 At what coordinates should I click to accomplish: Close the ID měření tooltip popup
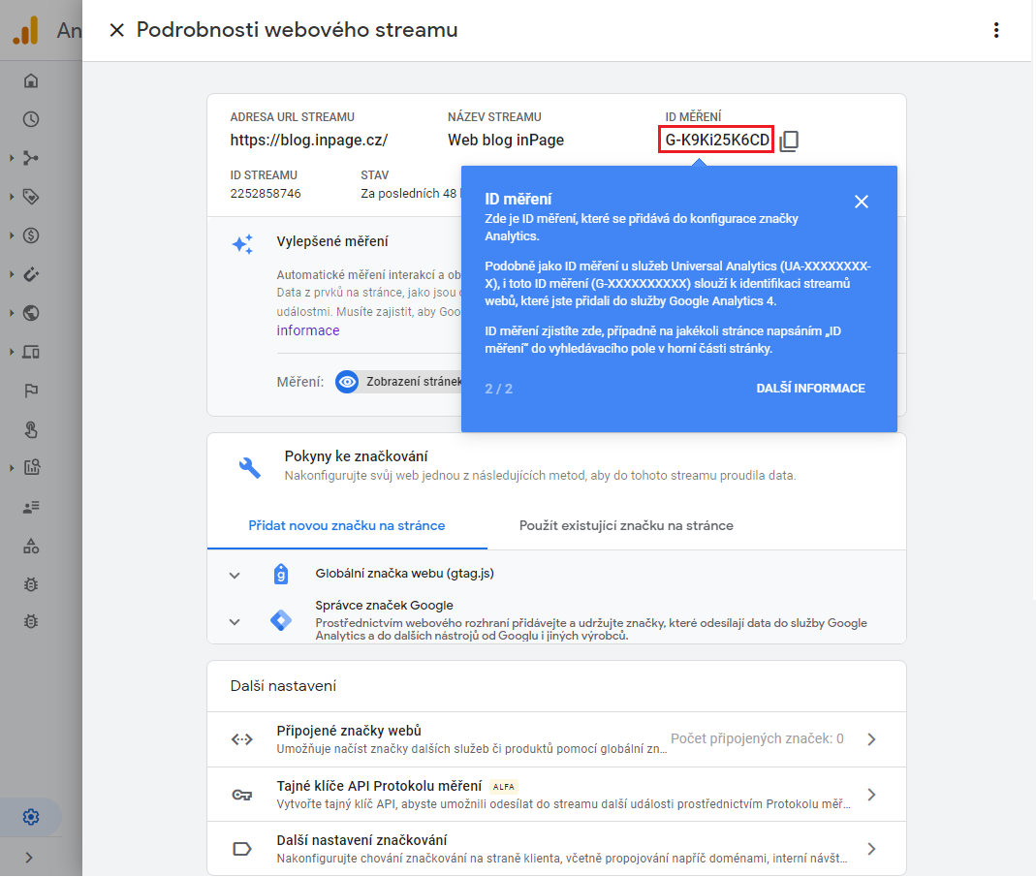point(861,202)
